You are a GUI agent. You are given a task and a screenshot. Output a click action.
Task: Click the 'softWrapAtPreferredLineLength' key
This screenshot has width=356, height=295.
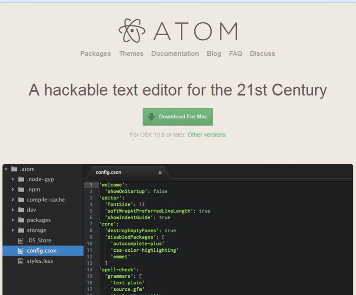[149, 211]
